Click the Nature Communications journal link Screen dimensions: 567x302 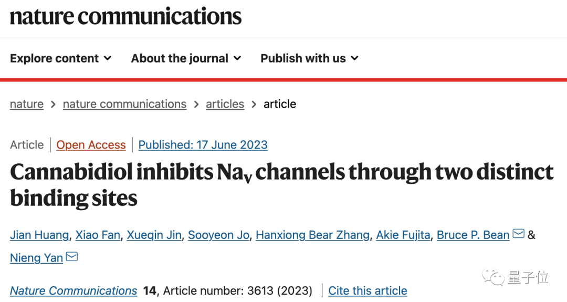coord(73,290)
